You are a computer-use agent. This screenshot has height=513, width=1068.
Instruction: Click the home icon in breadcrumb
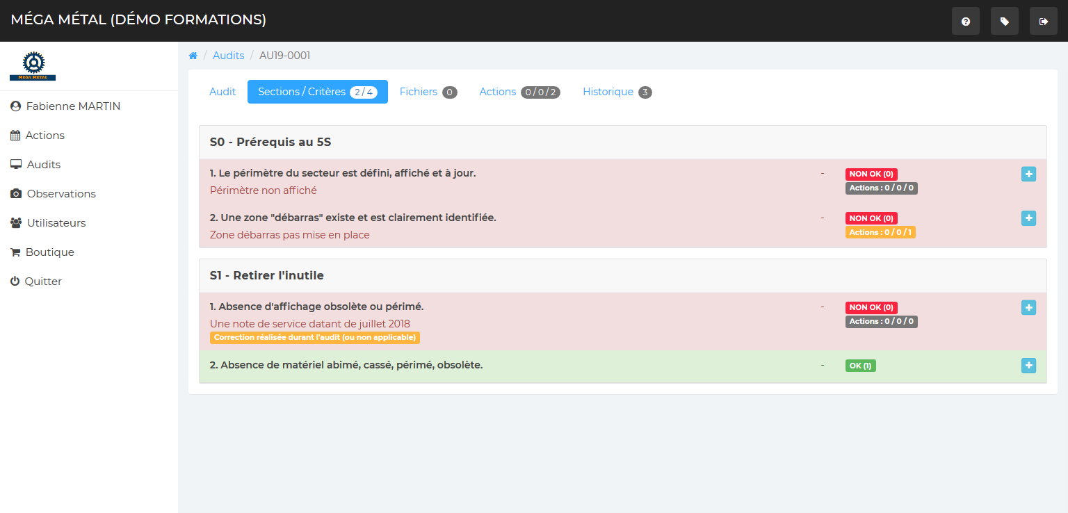coord(193,56)
